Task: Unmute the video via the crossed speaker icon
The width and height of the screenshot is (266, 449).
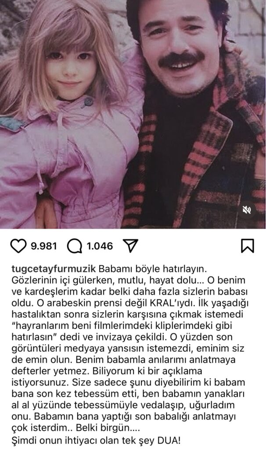Action: click(x=247, y=210)
